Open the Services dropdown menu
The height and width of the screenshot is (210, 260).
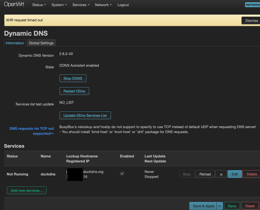click(x=81, y=5)
